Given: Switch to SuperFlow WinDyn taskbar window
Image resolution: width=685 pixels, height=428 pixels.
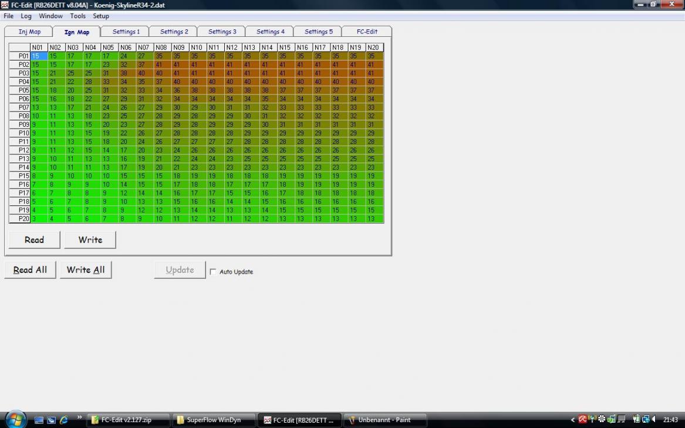Looking at the screenshot, I should click(215, 420).
